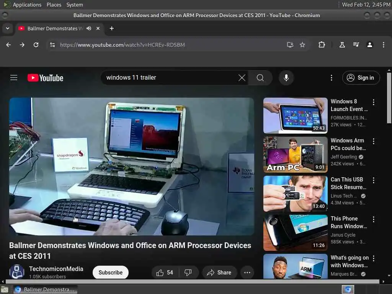Screen dimensions: 392x294
Task: Click the video player area
Action: (x=132, y=166)
